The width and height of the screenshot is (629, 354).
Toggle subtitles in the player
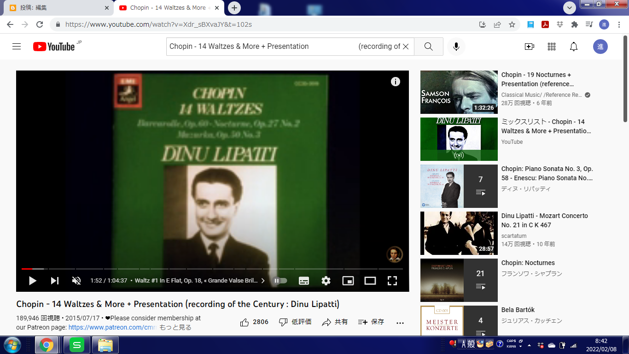[304, 280]
